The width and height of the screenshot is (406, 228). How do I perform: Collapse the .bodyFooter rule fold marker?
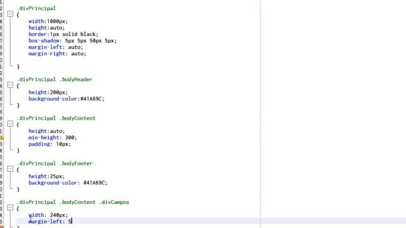pos(10,169)
